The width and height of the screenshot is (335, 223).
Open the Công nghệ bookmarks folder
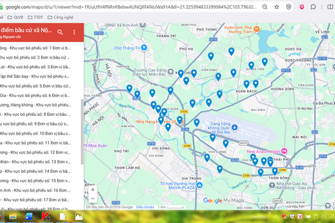[60, 17]
